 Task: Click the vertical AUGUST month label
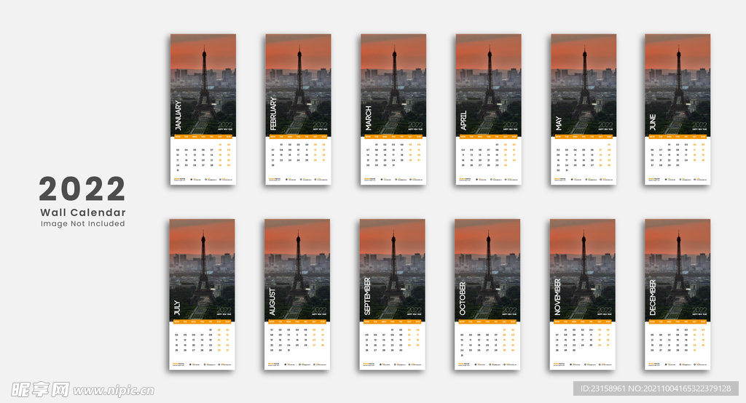272,302
